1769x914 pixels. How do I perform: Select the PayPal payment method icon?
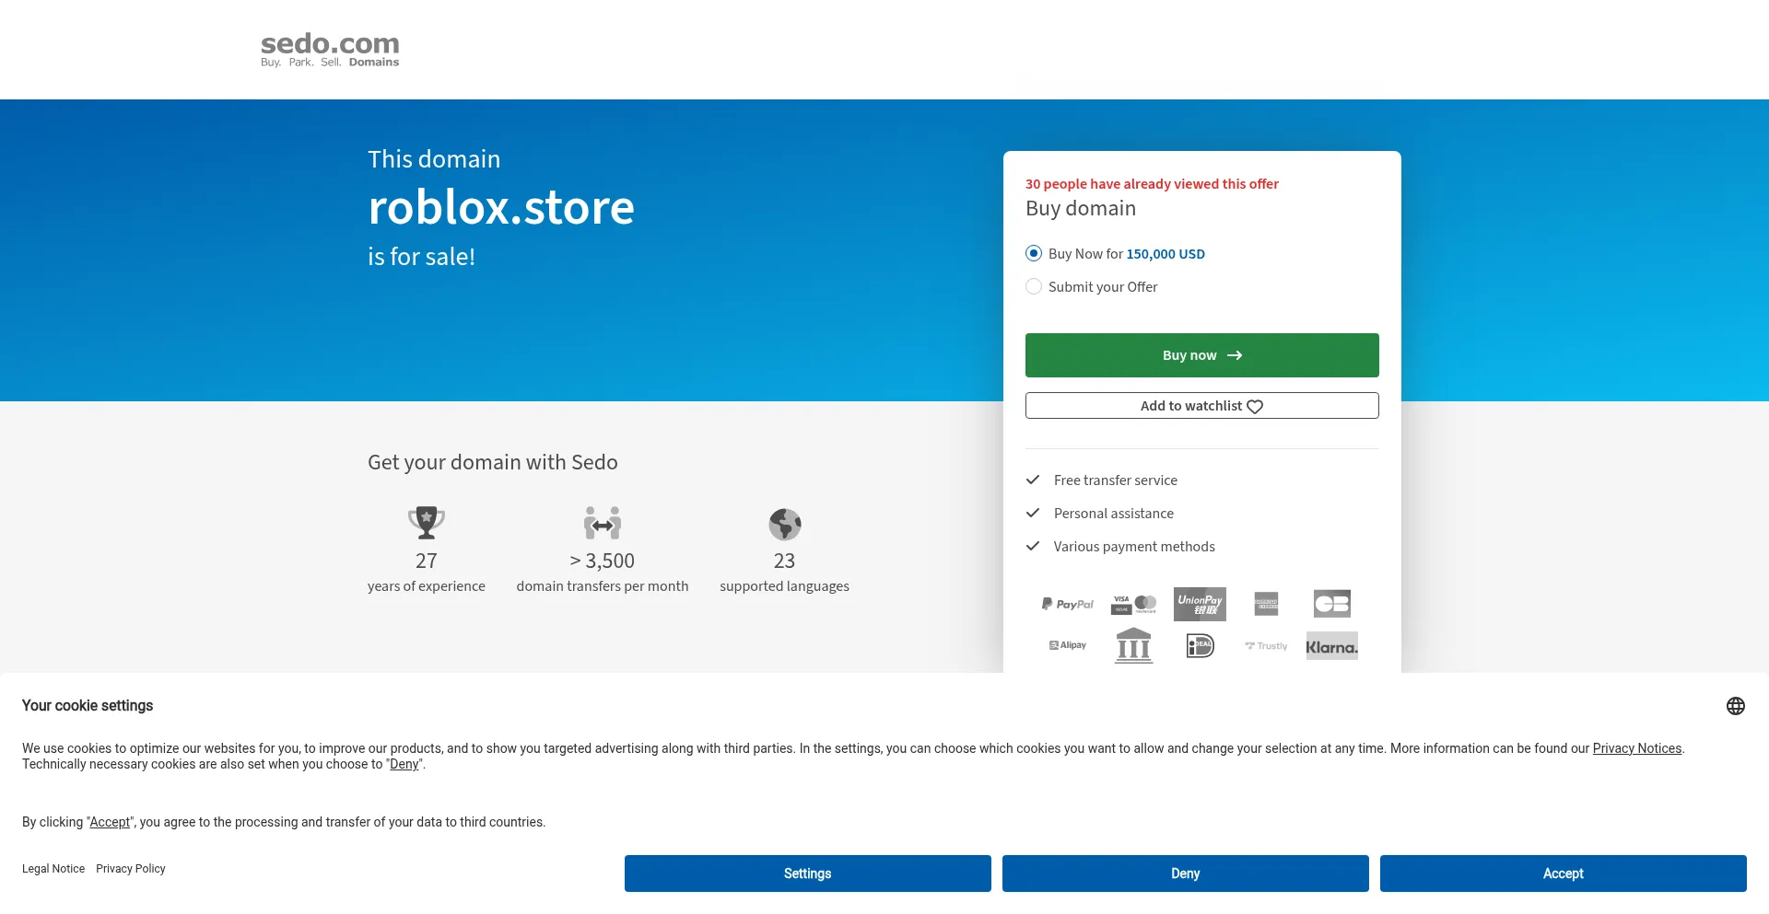point(1066,604)
